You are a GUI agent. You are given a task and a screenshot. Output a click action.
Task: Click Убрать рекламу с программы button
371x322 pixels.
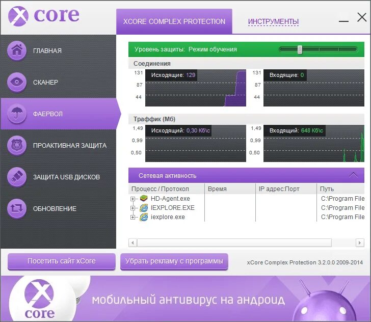click(174, 261)
